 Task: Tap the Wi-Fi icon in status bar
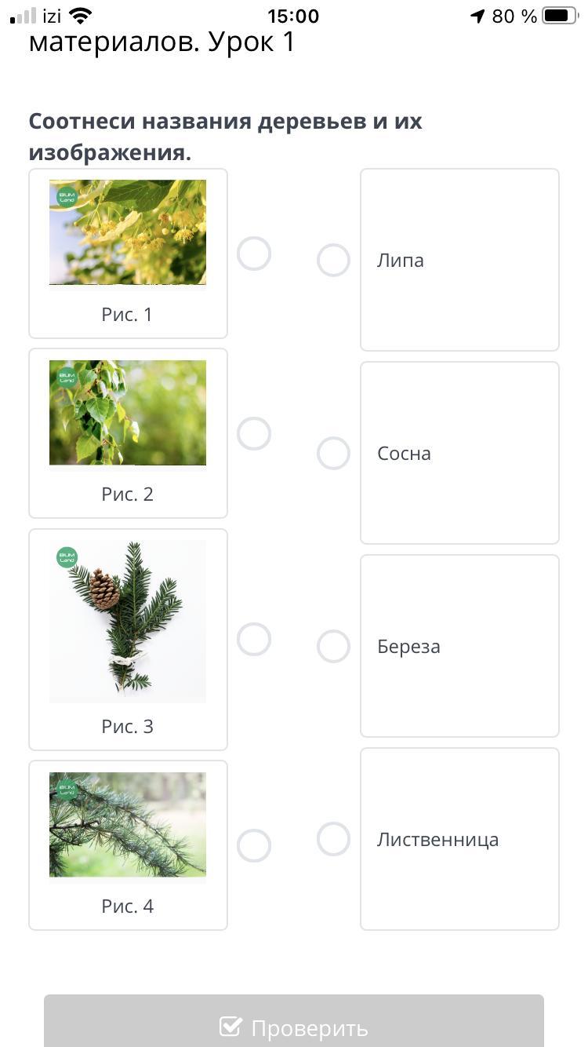tap(80, 16)
